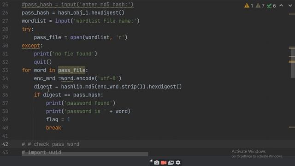
Task: Click line number 25 in the gutter
Action: tap(5, 4)
